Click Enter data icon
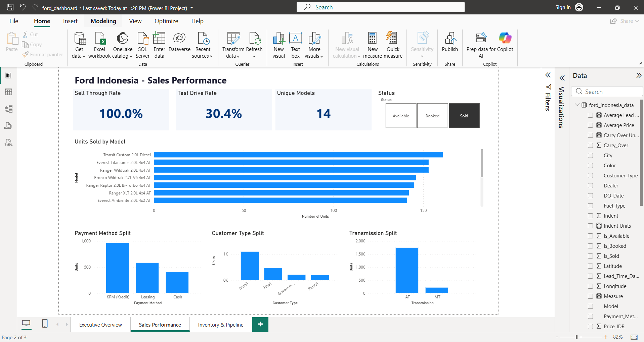Image resolution: width=644 pixels, height=342 pixels. click(x=159, y=45)
